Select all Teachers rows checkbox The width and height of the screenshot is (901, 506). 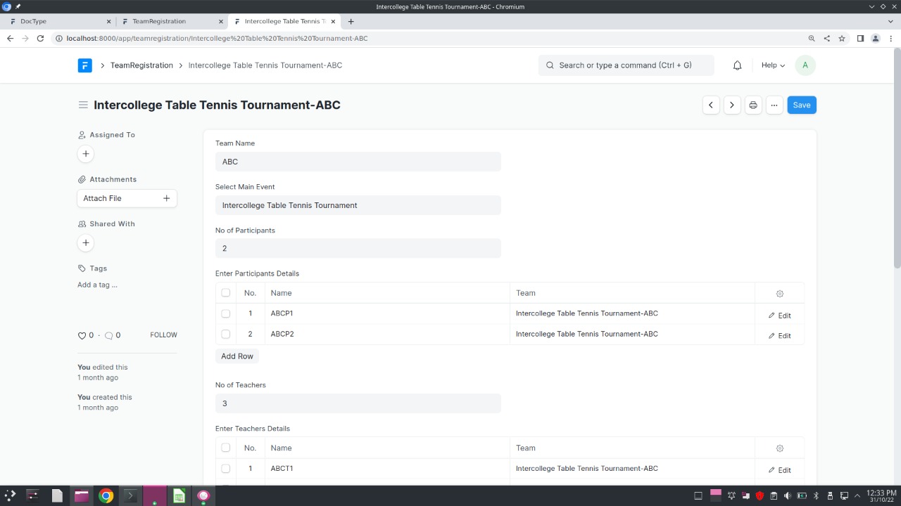coord(225,448)
